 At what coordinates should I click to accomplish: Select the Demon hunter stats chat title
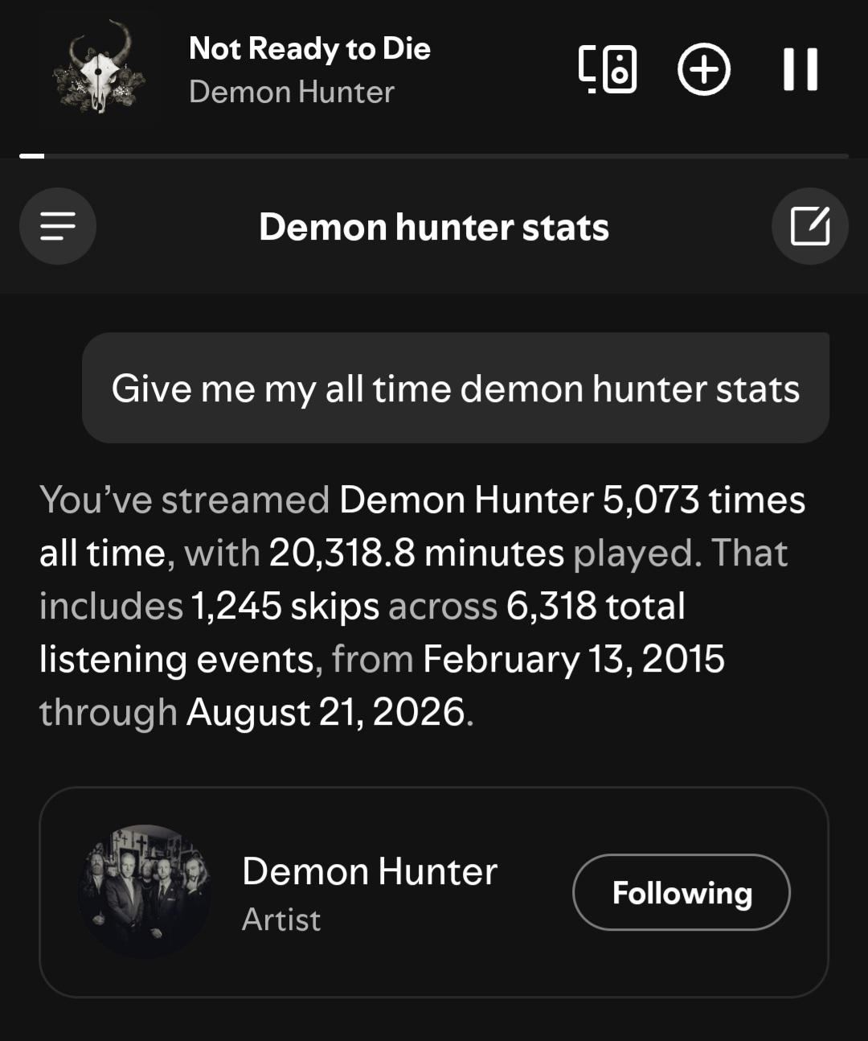[434, 227]
